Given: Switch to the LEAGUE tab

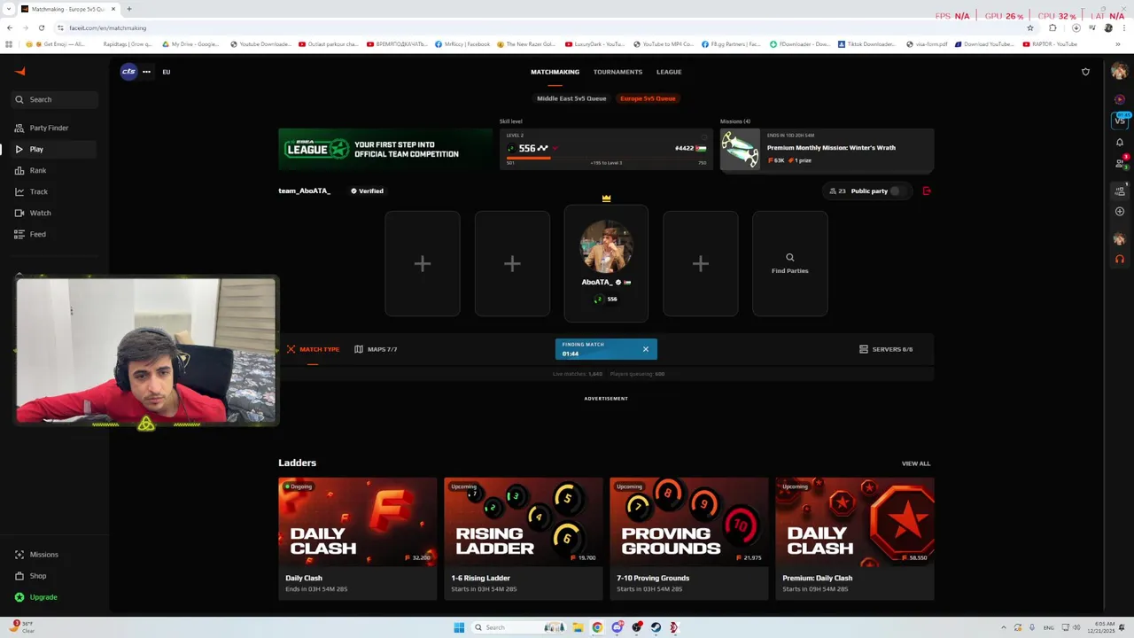Looking at the screenshot, I should click(669, 72).
